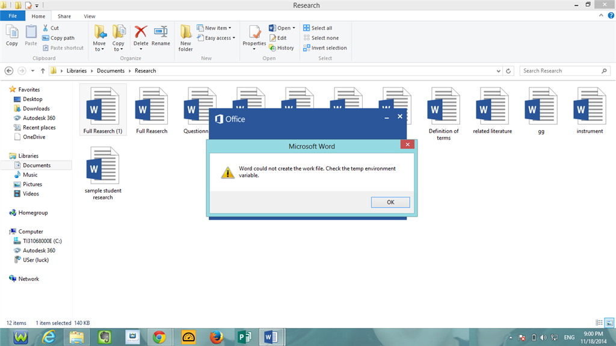The width and height of the screenshot is (616, 346).
Task: Select the Full Reasearch (1) document
Action: [x=103, y=110]
